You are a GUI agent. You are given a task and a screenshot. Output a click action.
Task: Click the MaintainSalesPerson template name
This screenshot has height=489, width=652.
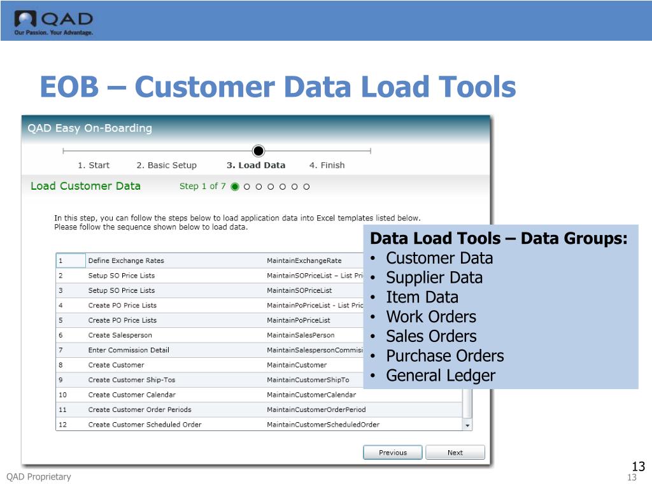coord(301,335)
